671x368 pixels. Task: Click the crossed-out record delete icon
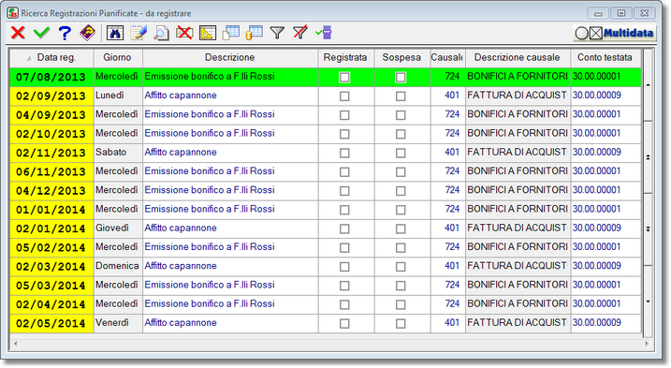coord(184,33)
